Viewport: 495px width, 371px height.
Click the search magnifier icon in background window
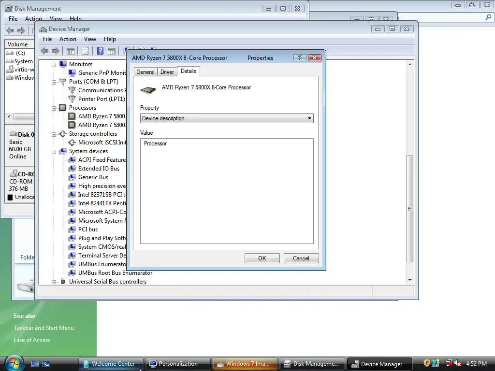[x=488, y=17]
